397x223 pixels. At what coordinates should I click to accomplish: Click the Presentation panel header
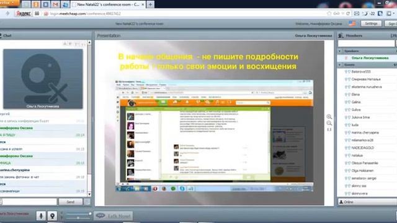(214, 36)
